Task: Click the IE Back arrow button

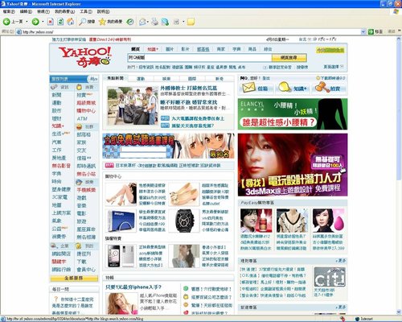Action: click(x=6, y=22)
